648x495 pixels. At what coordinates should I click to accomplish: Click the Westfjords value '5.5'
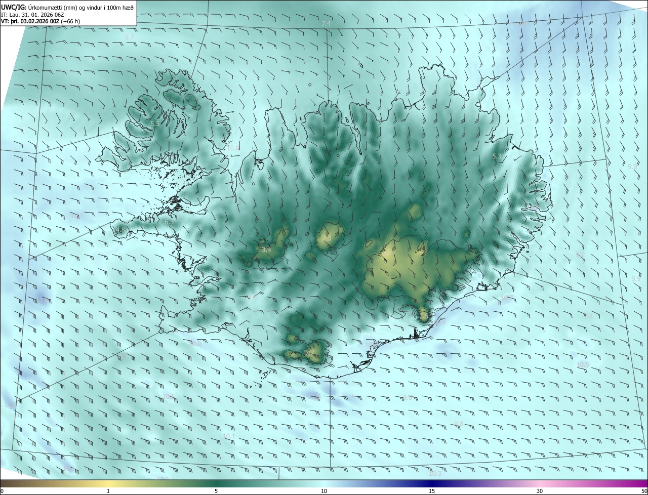click(x=155, y=123)
